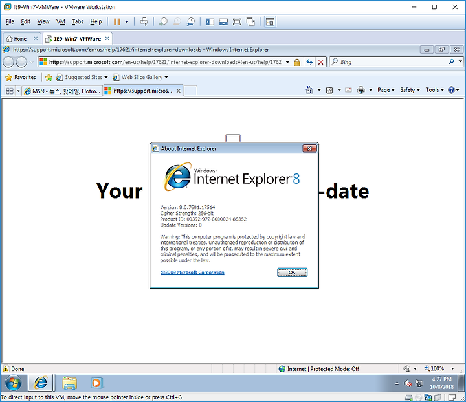Open the Favorites center

21,77
